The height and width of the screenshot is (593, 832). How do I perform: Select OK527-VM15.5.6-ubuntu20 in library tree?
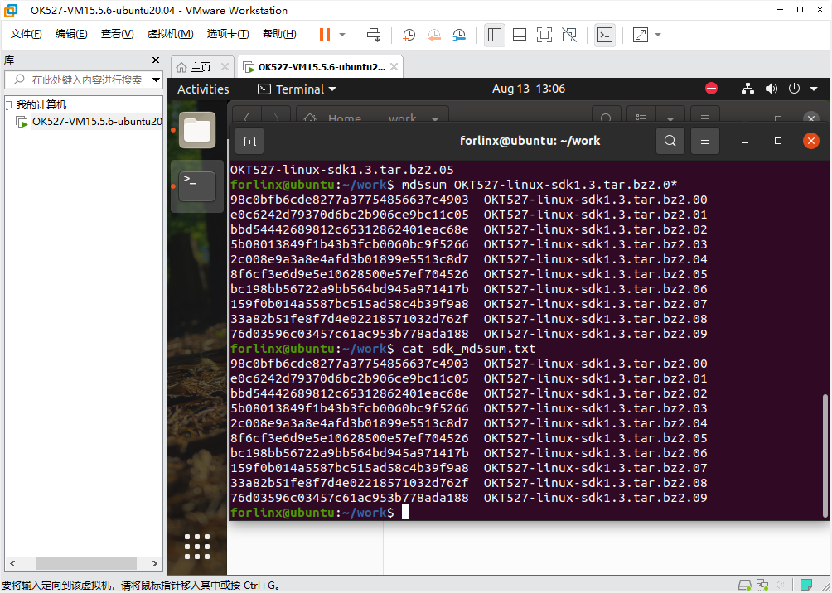click(95, 122)
